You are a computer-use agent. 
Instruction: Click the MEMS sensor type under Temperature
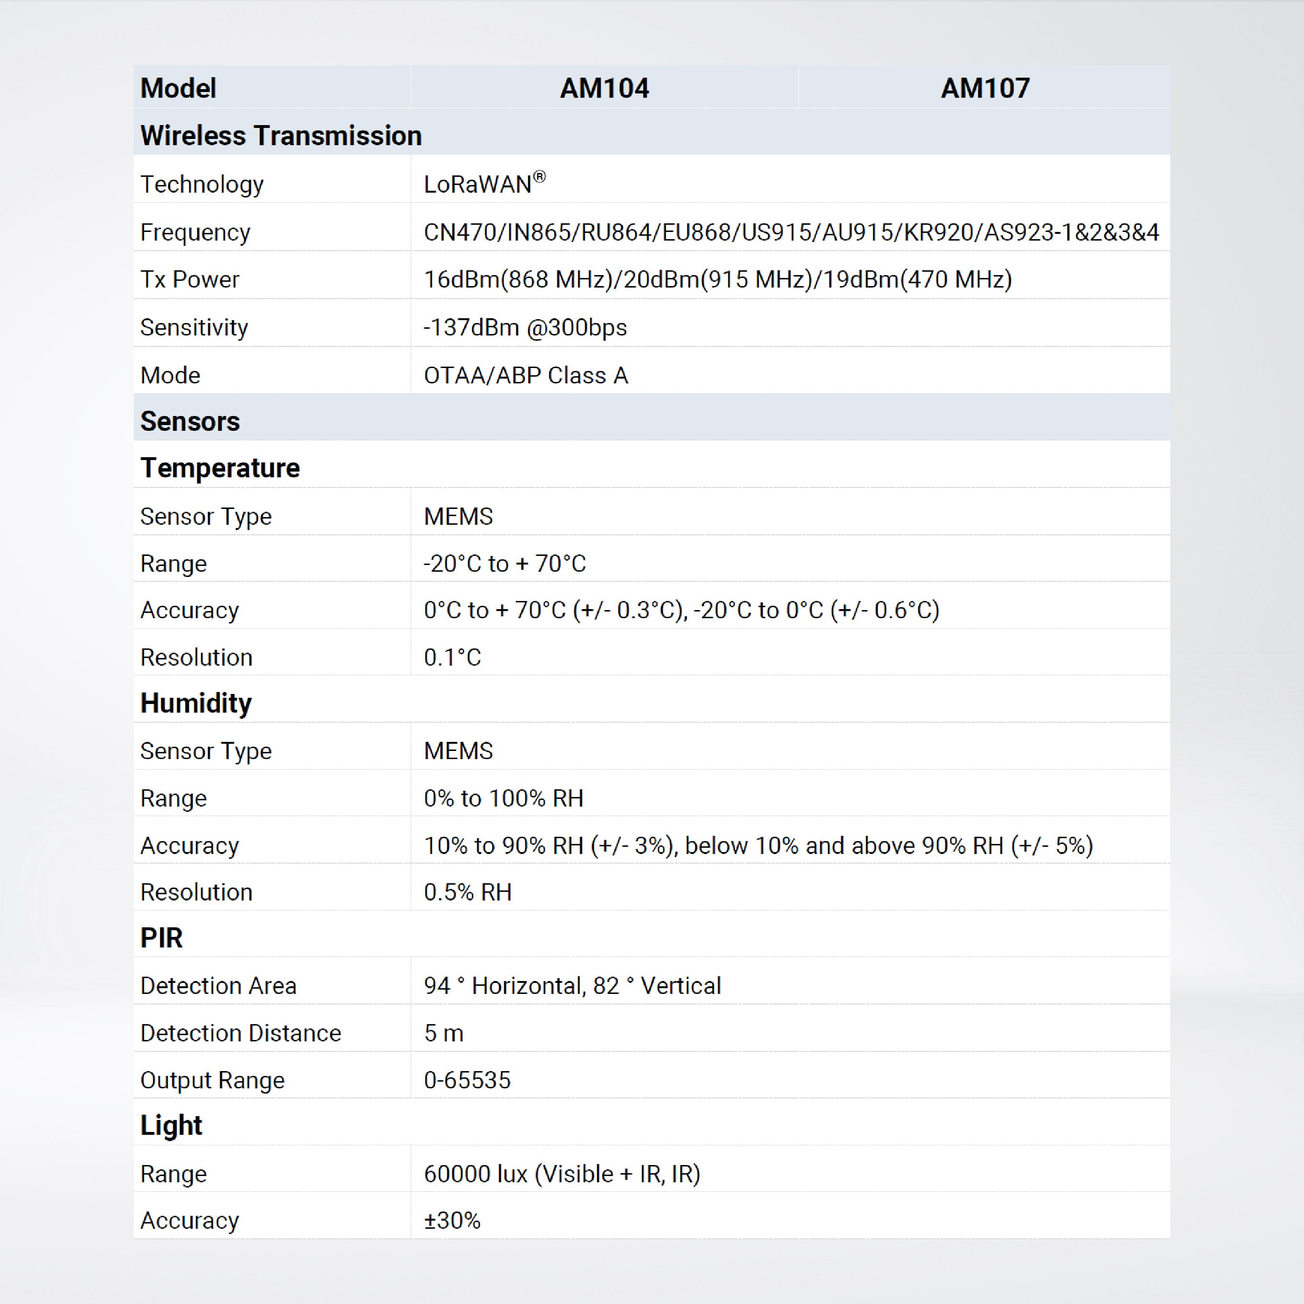457,515
